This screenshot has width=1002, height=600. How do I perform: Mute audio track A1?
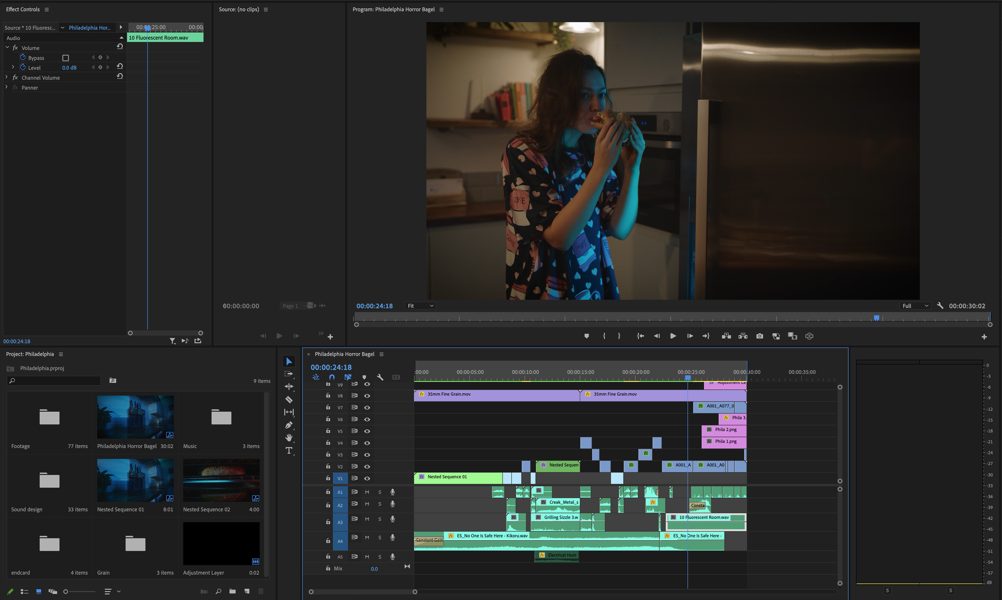[367, 492]
